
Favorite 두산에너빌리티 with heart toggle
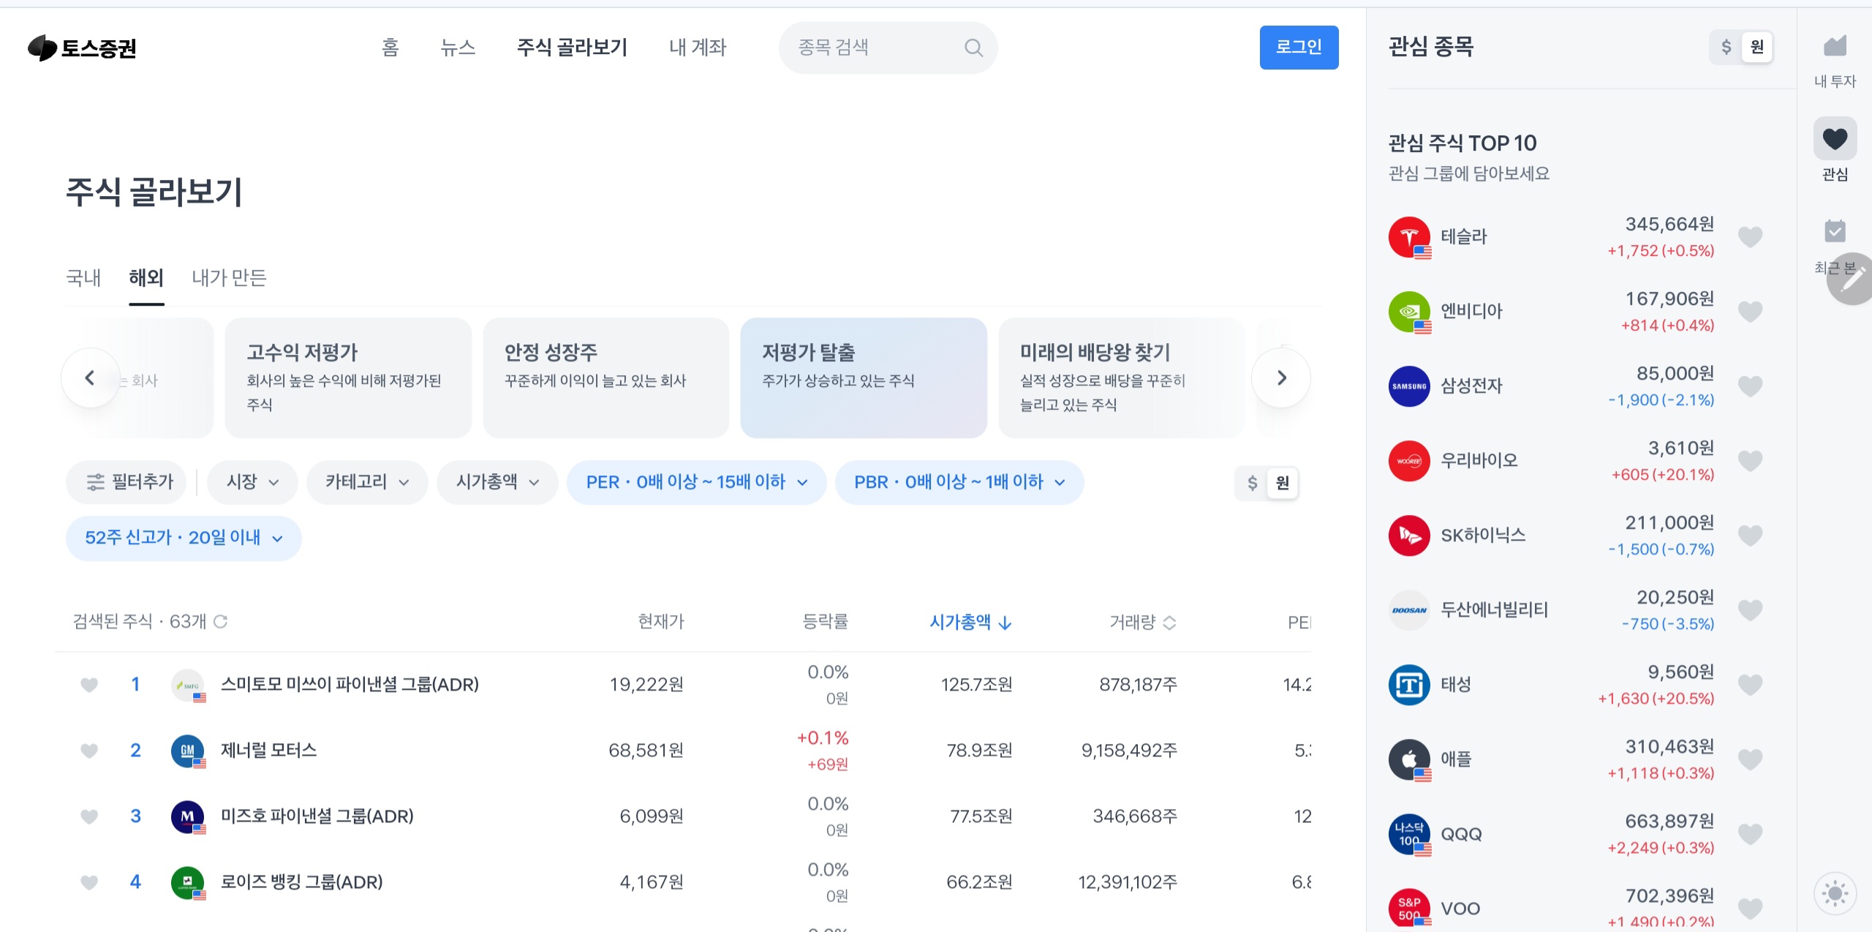click(x=1750, y=610)
